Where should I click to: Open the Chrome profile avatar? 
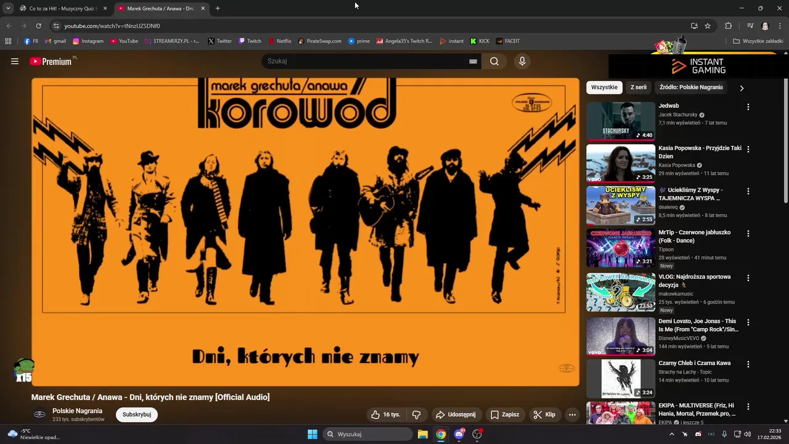click(765, 26)
